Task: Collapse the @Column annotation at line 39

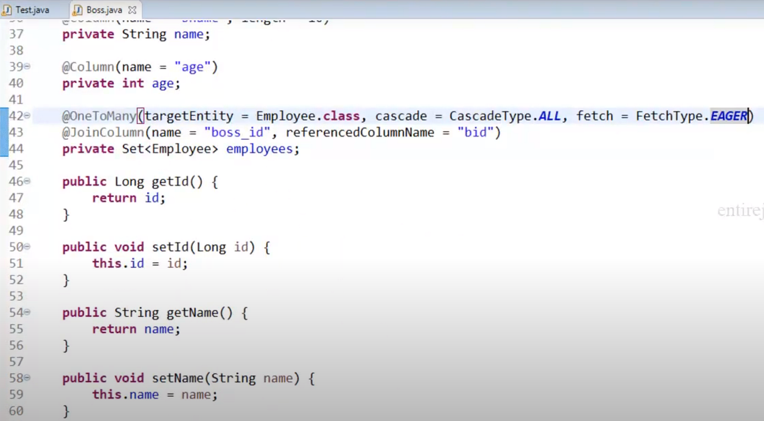Action: tap(26, 66)
